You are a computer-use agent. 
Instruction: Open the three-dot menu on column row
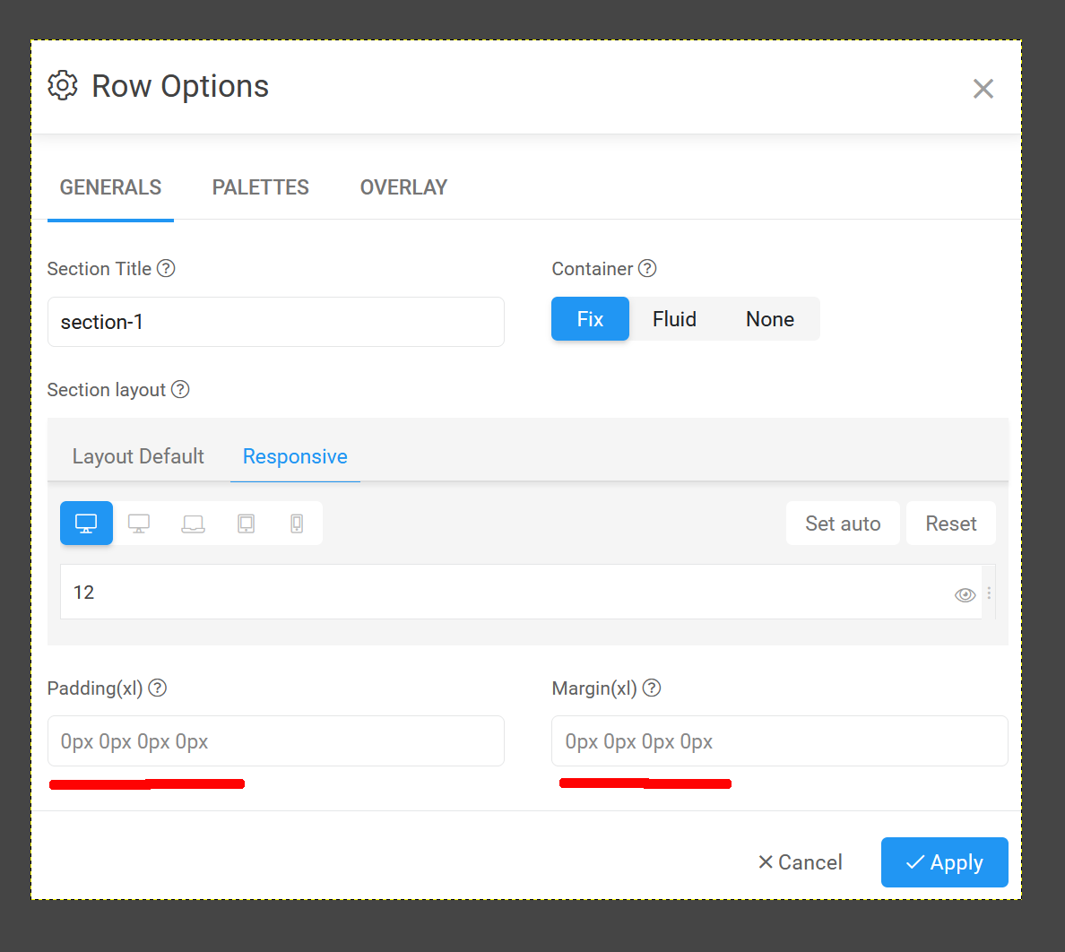[x=989, y=593]
